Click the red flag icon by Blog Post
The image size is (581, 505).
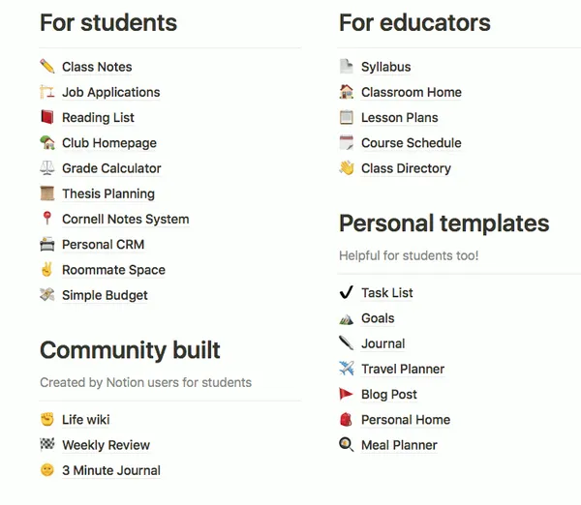(346, 394)
